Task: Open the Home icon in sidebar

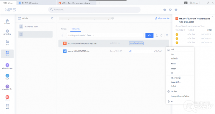Action: (7, 21)
